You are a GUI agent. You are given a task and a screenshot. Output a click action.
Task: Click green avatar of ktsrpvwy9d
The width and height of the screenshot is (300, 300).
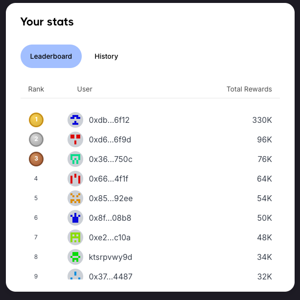75,257
